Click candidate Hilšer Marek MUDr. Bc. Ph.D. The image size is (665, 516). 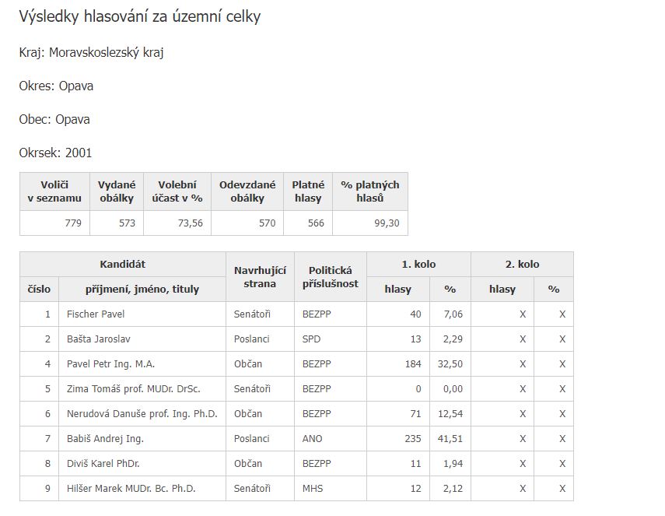(x=131, y=489)
